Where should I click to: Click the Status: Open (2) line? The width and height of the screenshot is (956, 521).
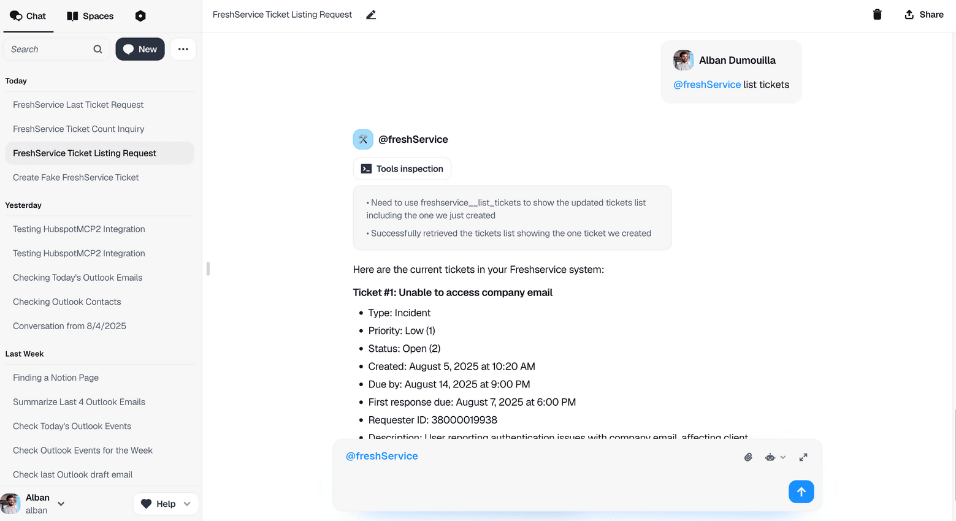(404, 348)
